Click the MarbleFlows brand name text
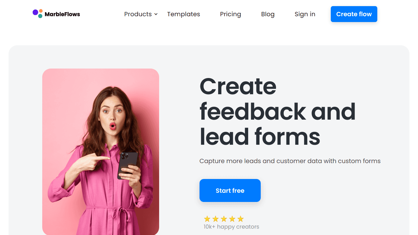The height and width of the screenshot is (235, 418). pos(62,14)
